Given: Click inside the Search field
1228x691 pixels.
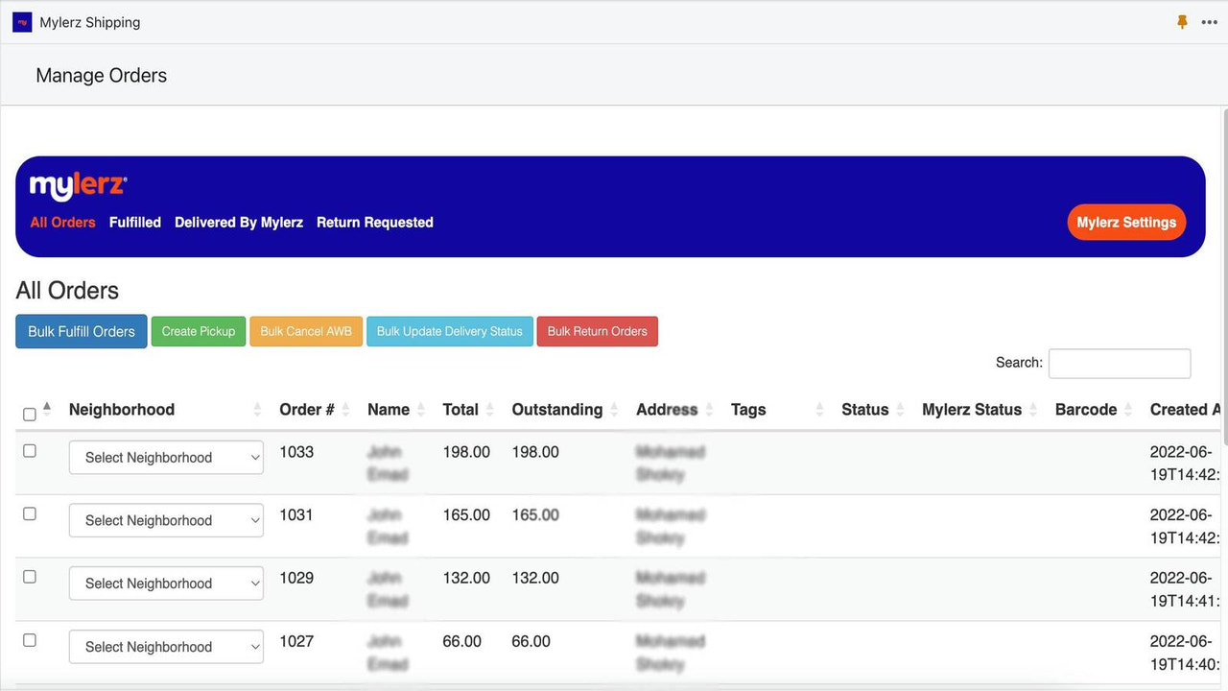Looking at the screenshot, I should [1119, 363].
